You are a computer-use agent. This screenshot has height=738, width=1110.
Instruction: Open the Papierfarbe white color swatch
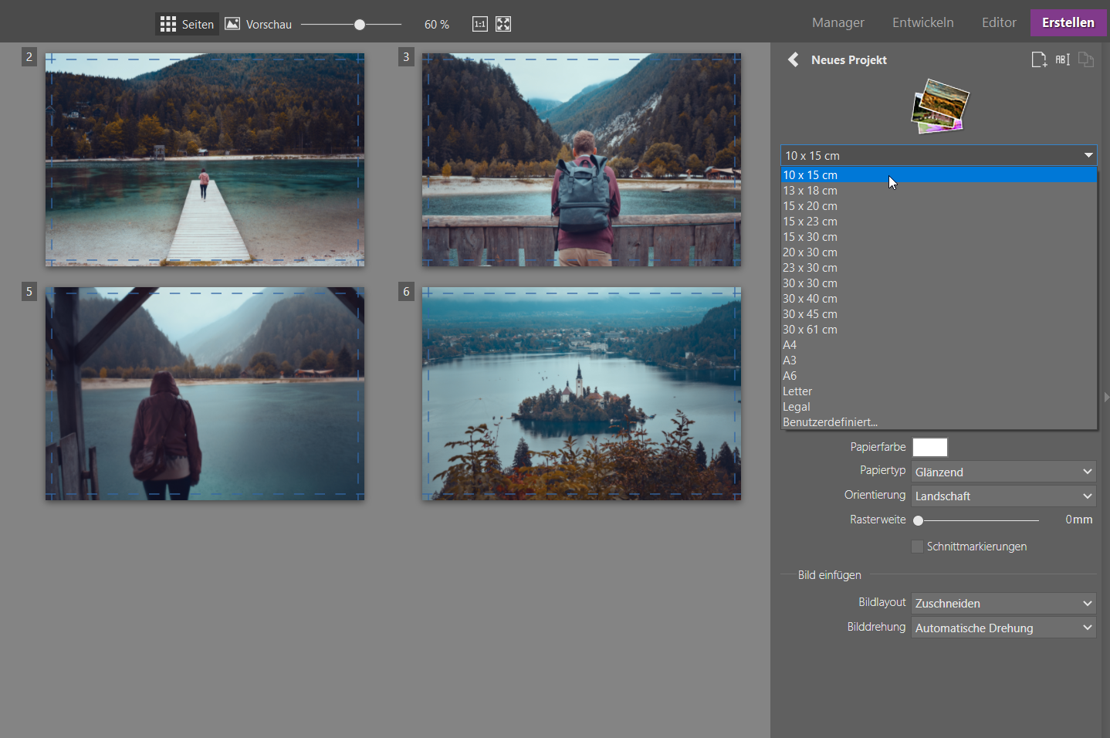click(x=930, y=447)
